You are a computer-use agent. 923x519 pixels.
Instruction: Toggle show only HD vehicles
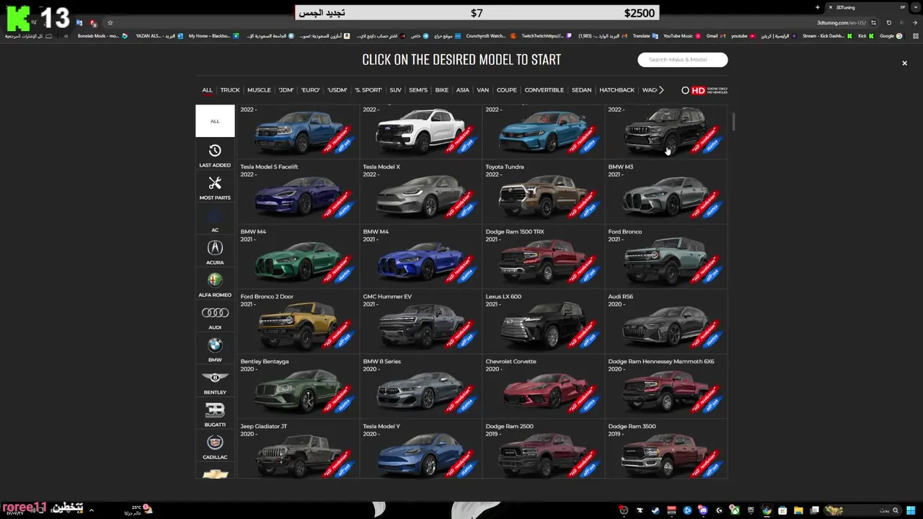click(x=705, y=90)
